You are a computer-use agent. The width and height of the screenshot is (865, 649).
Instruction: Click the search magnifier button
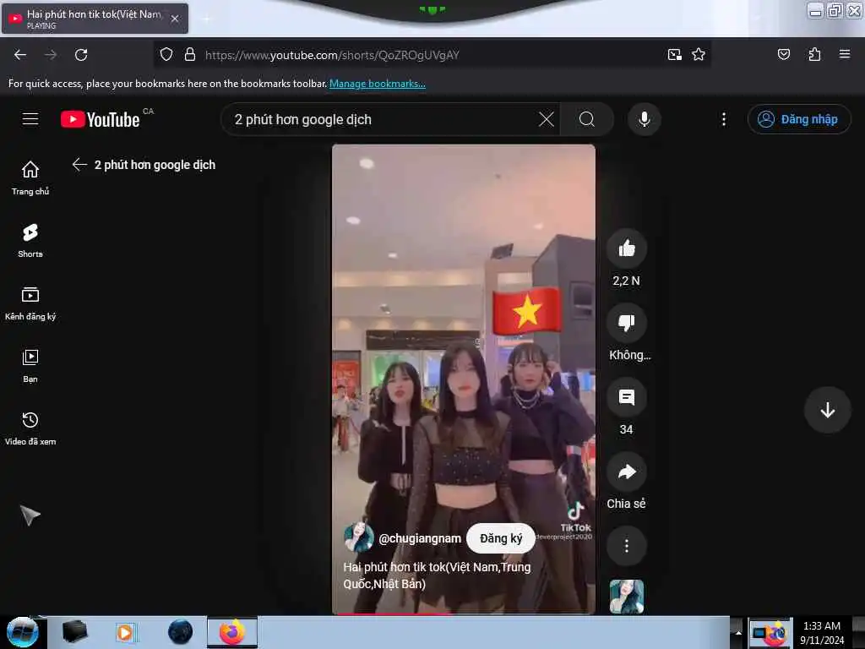tap(587, 119)
